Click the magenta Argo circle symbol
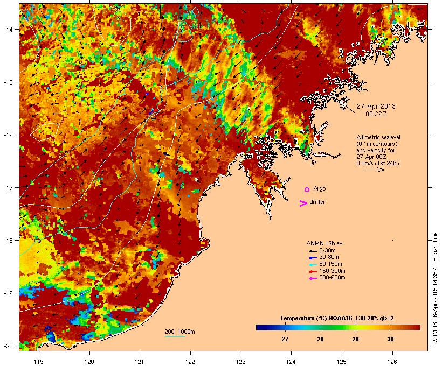This screenshot has width=442, height=366. click(x=307, y=190)
